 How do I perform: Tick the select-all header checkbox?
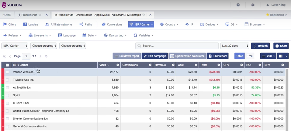[x=7, y=65]
